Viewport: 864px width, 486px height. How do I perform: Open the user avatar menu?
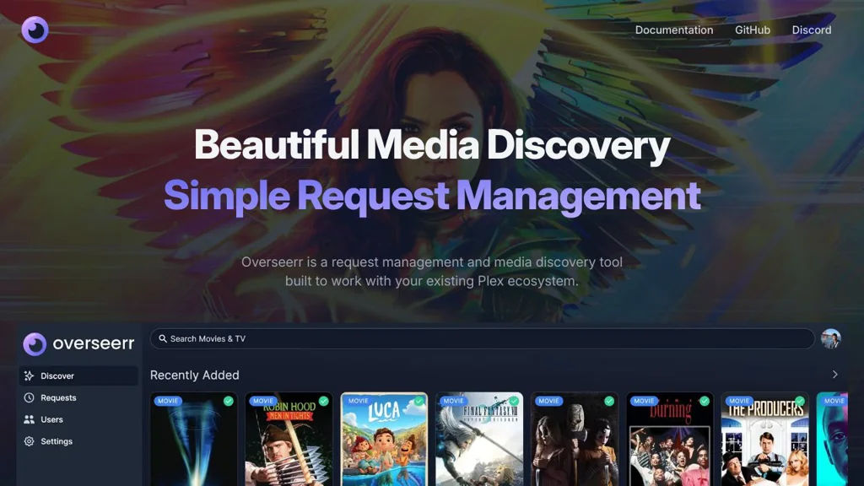point(831,338)
